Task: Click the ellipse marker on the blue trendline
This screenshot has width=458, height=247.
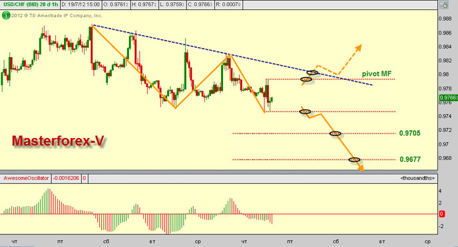Action: 312,72
